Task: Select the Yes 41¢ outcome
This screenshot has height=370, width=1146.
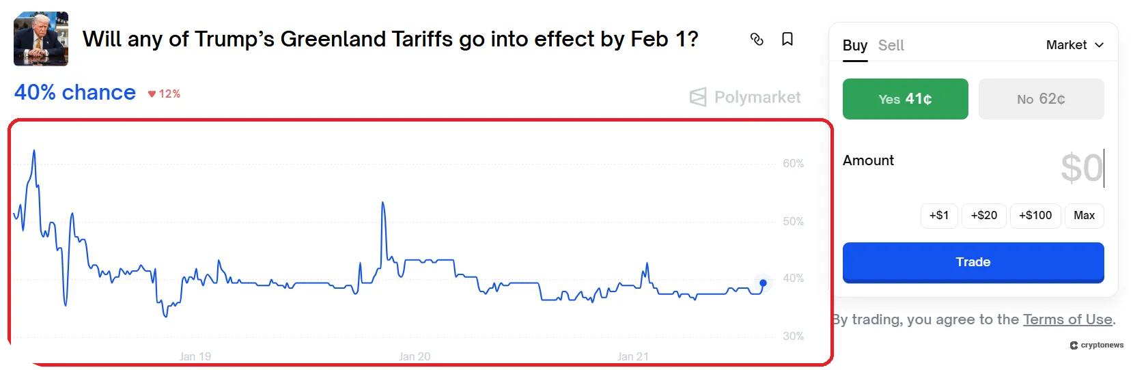Action: pos(905,99)
